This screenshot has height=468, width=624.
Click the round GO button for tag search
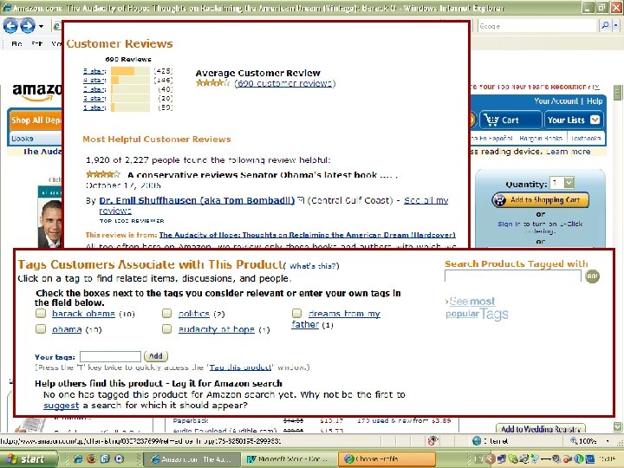tap(592, 276)
